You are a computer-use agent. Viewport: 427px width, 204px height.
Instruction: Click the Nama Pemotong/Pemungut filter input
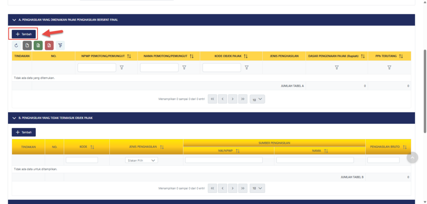[x=159, y=67]
